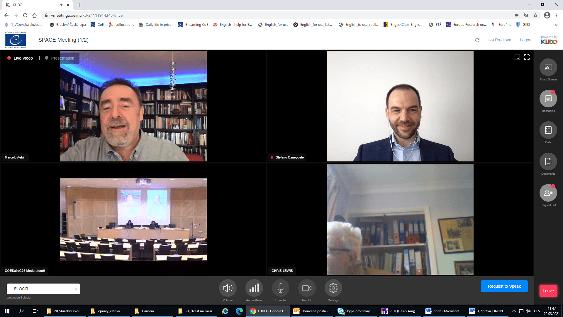Click Request to Speak button
The width and height of the screenshot is (563, 317).
coord(504,286)
